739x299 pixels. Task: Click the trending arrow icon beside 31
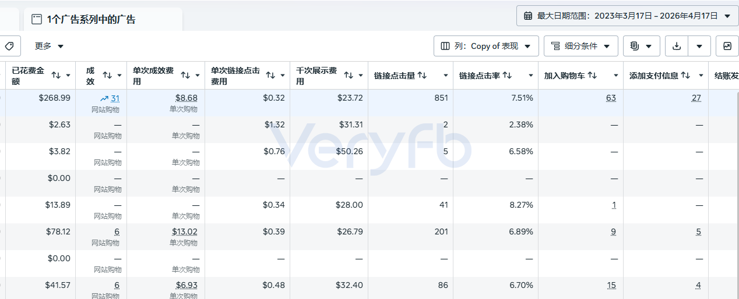(x=104, y=98)
